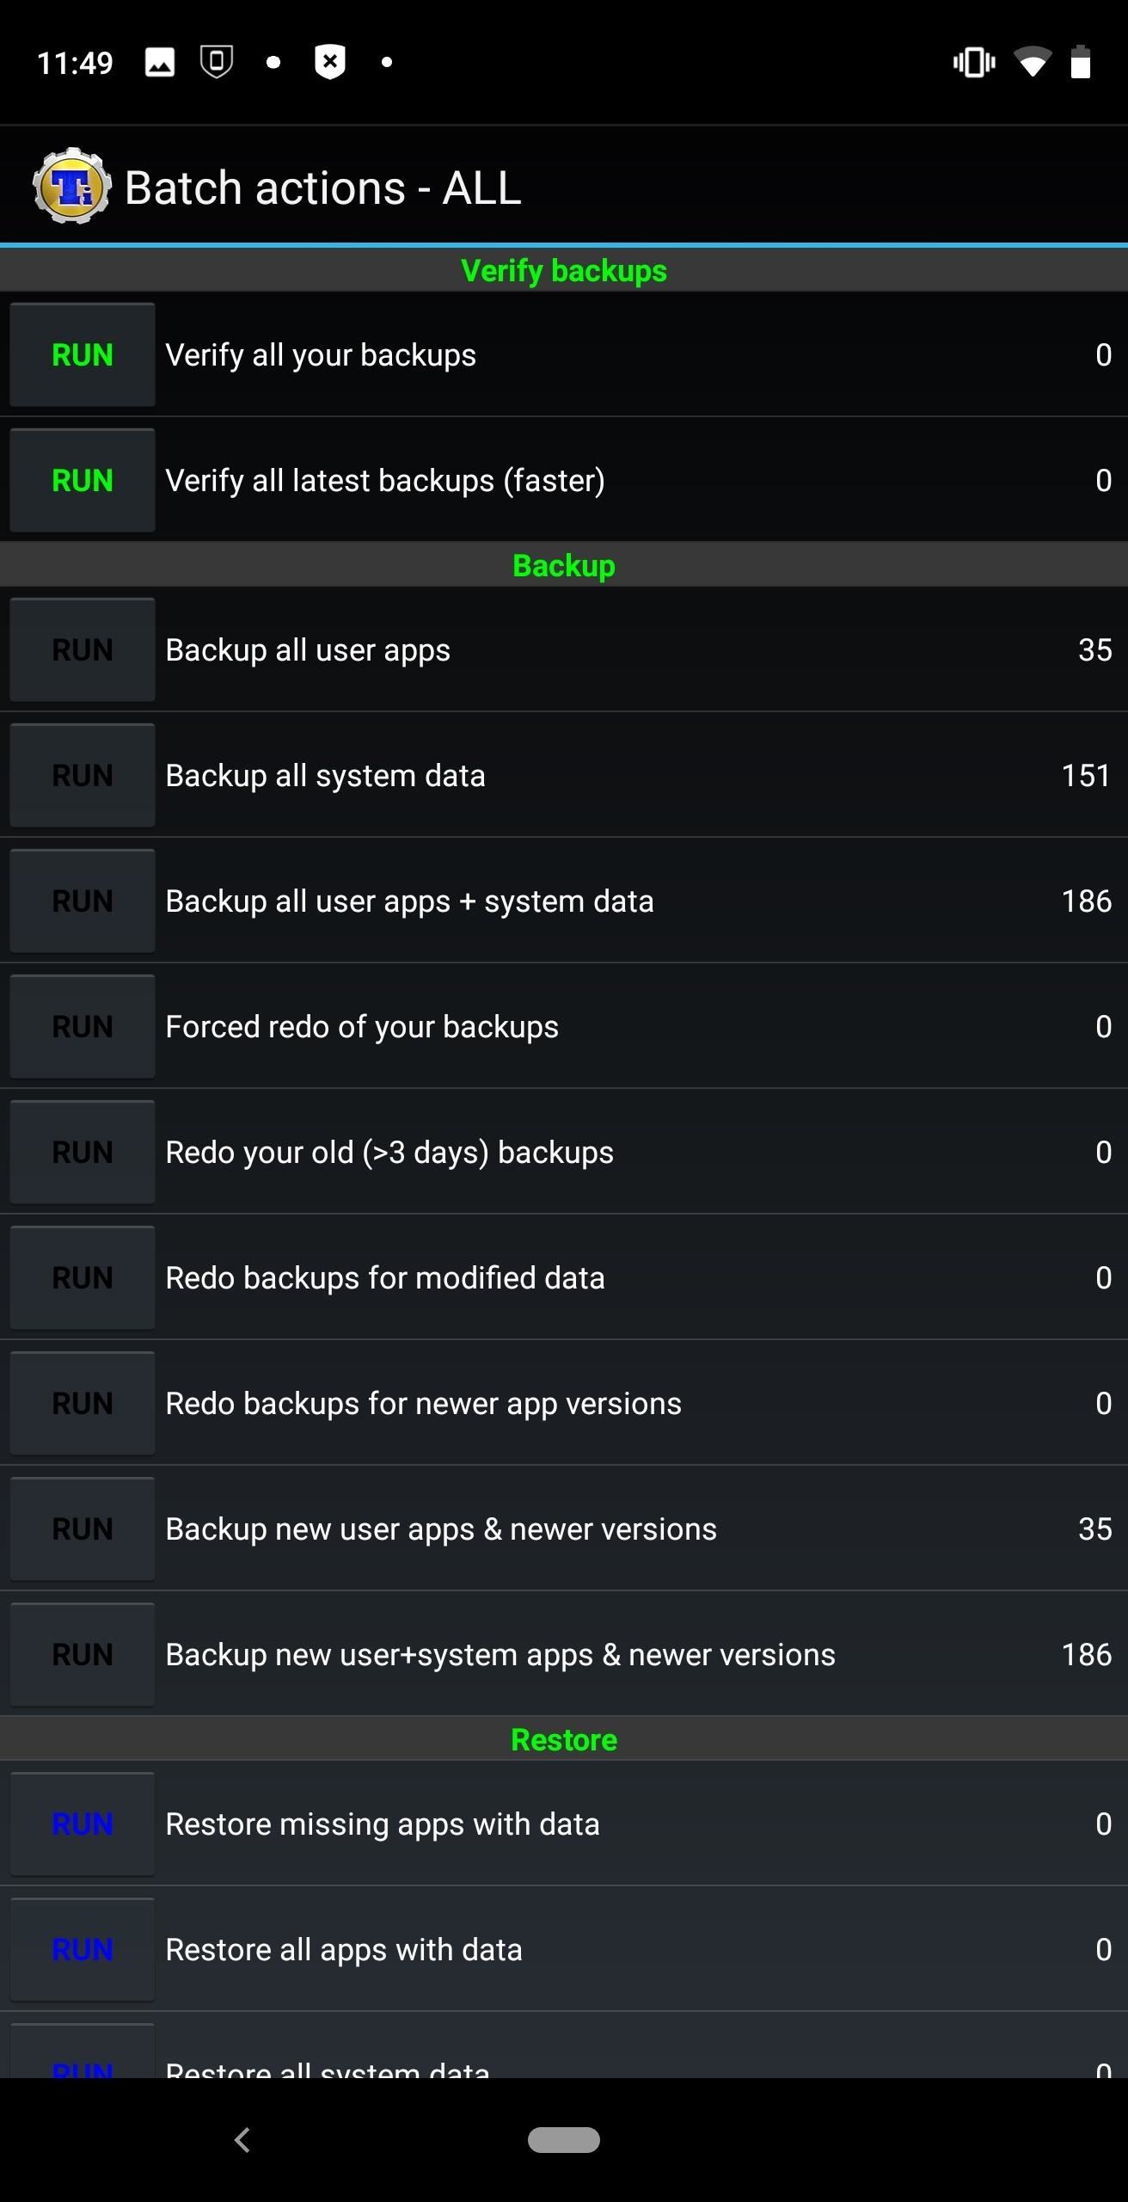Run Redo your old (>3 days) backups

[83, 1152]
